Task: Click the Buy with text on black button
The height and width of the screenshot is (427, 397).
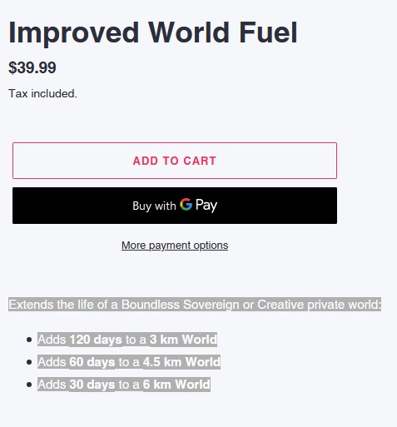Action: point(154,206)
